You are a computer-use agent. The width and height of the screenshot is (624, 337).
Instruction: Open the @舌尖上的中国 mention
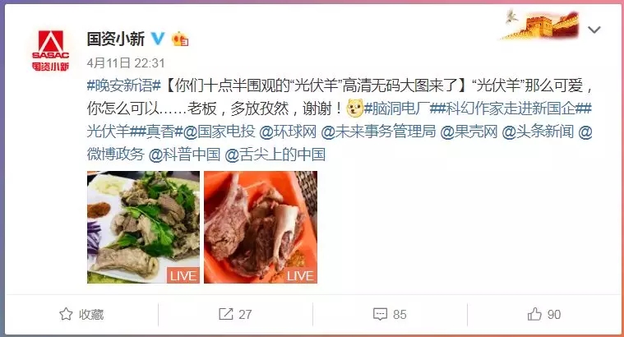pyautogui.click(x=275, y=155)
